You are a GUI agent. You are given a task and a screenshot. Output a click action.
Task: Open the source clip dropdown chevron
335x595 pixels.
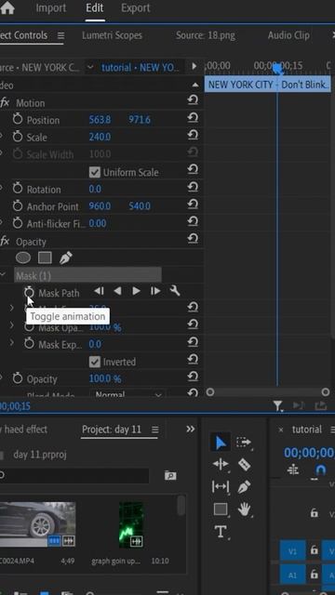pos(90,67)
